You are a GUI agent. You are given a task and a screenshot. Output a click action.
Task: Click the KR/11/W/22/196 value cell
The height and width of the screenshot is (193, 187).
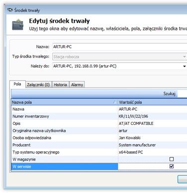point(152,116)
